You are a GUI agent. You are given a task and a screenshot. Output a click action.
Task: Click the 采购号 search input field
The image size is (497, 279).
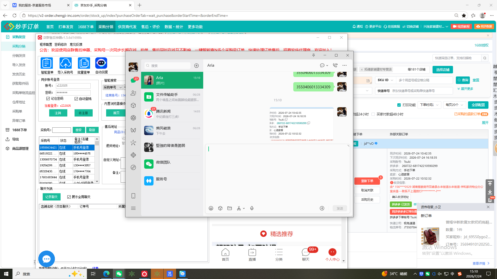pyautogui.click(x=62, y=130)
